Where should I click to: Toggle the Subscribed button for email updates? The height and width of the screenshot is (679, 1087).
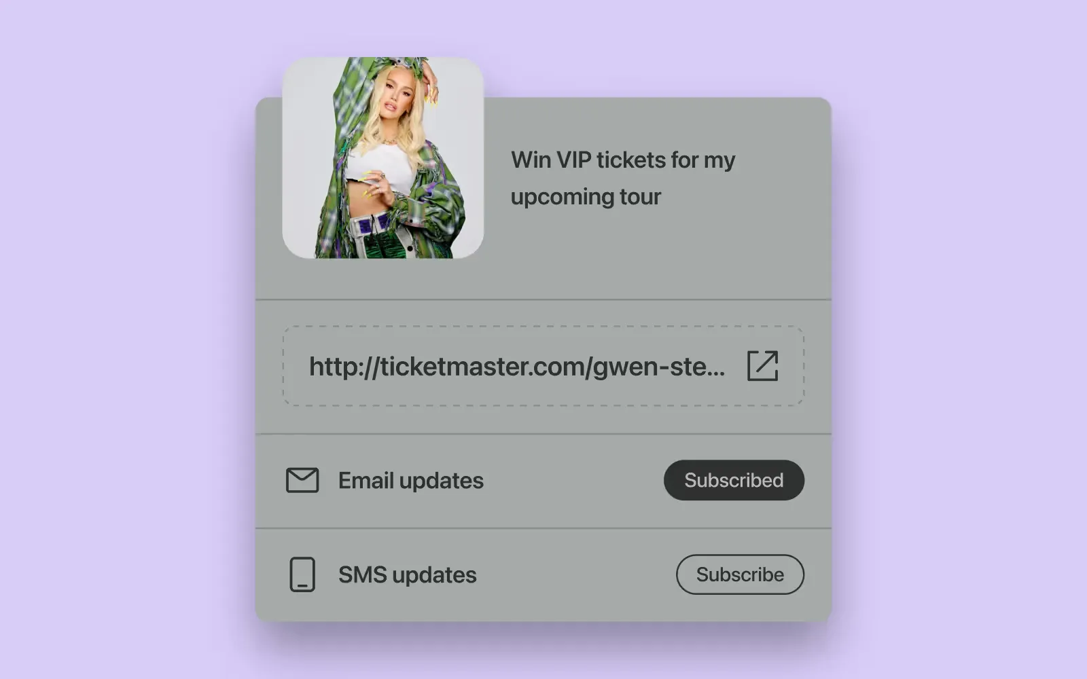coord(734,480)
